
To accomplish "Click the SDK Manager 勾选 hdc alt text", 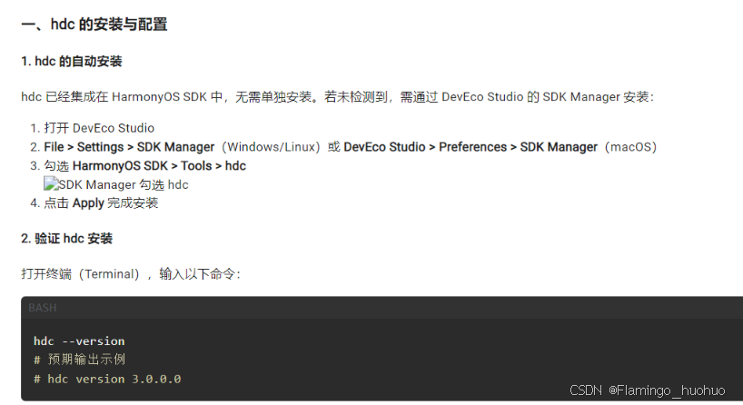I will click(x=124, y=184).
